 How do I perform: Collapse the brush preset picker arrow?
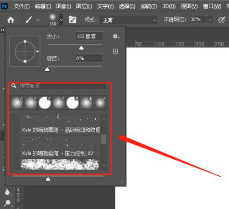(61, 20)
